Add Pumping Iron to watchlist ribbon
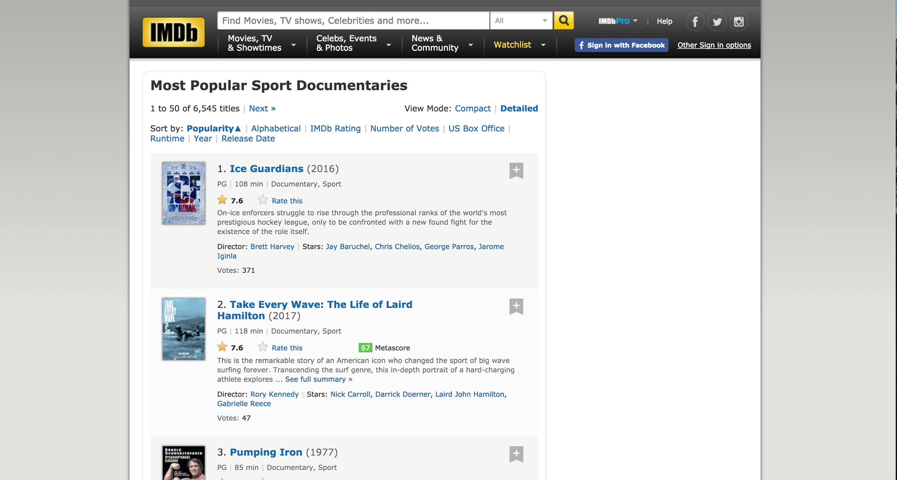897x480 pixels. click(x=516, y=454)
